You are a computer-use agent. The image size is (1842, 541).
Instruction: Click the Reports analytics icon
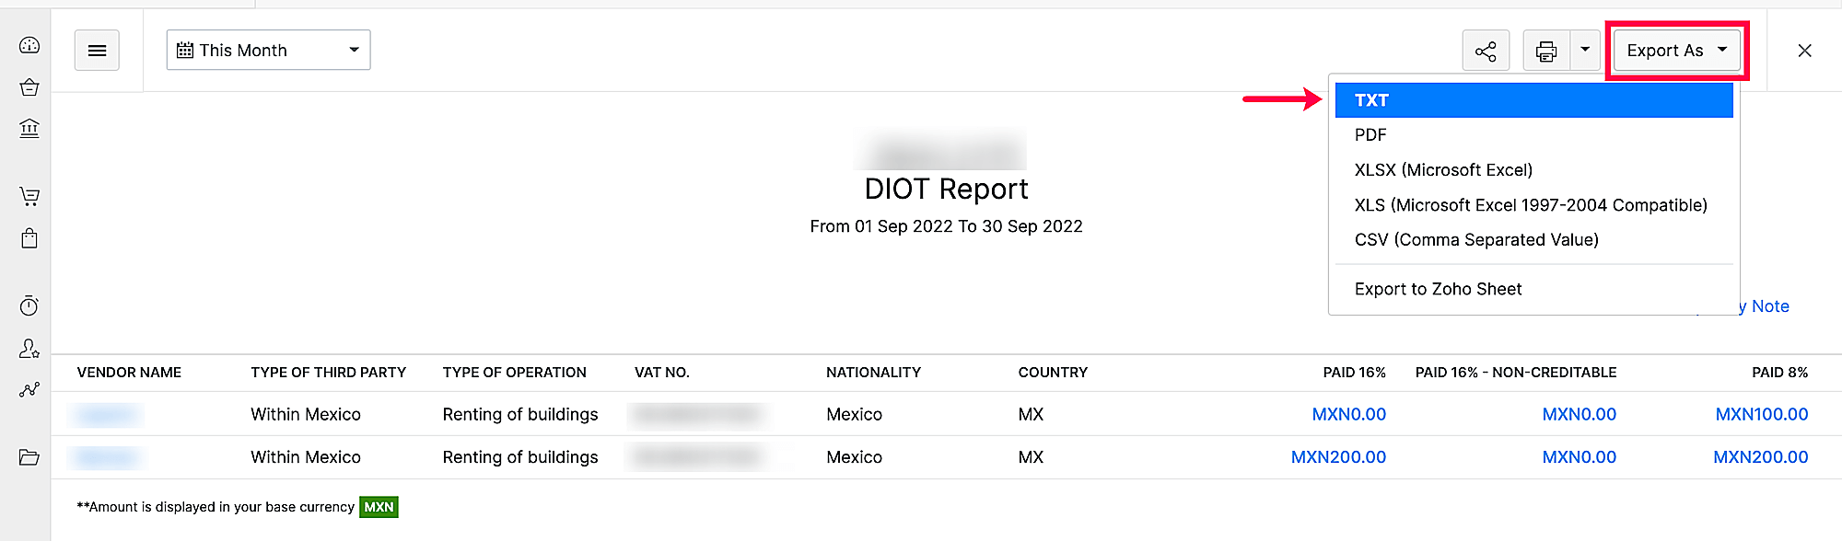click(x=29, y=389)
